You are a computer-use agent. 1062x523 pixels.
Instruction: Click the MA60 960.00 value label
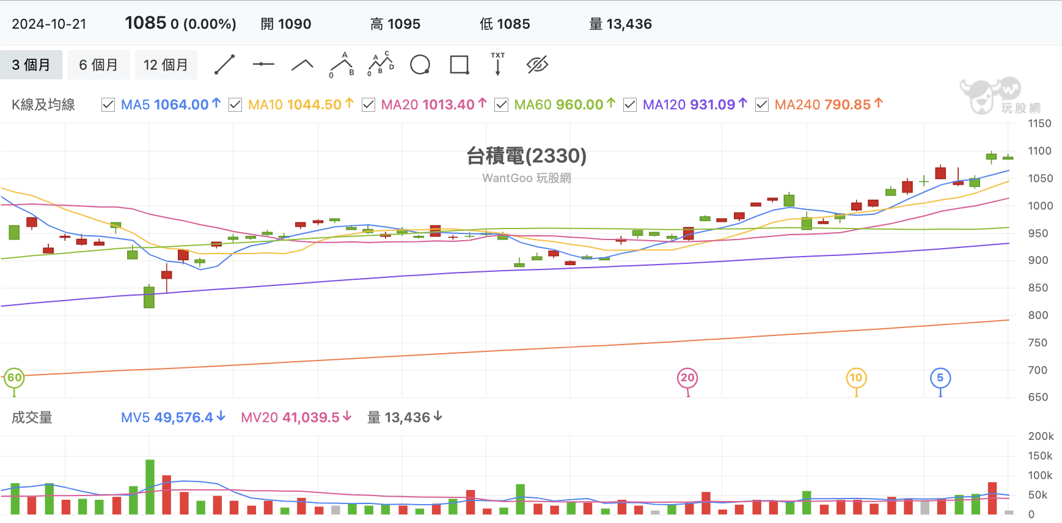[565, 104]
